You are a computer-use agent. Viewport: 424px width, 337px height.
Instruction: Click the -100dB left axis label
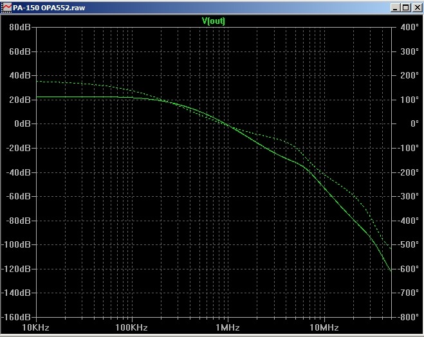tap(15, 244)
